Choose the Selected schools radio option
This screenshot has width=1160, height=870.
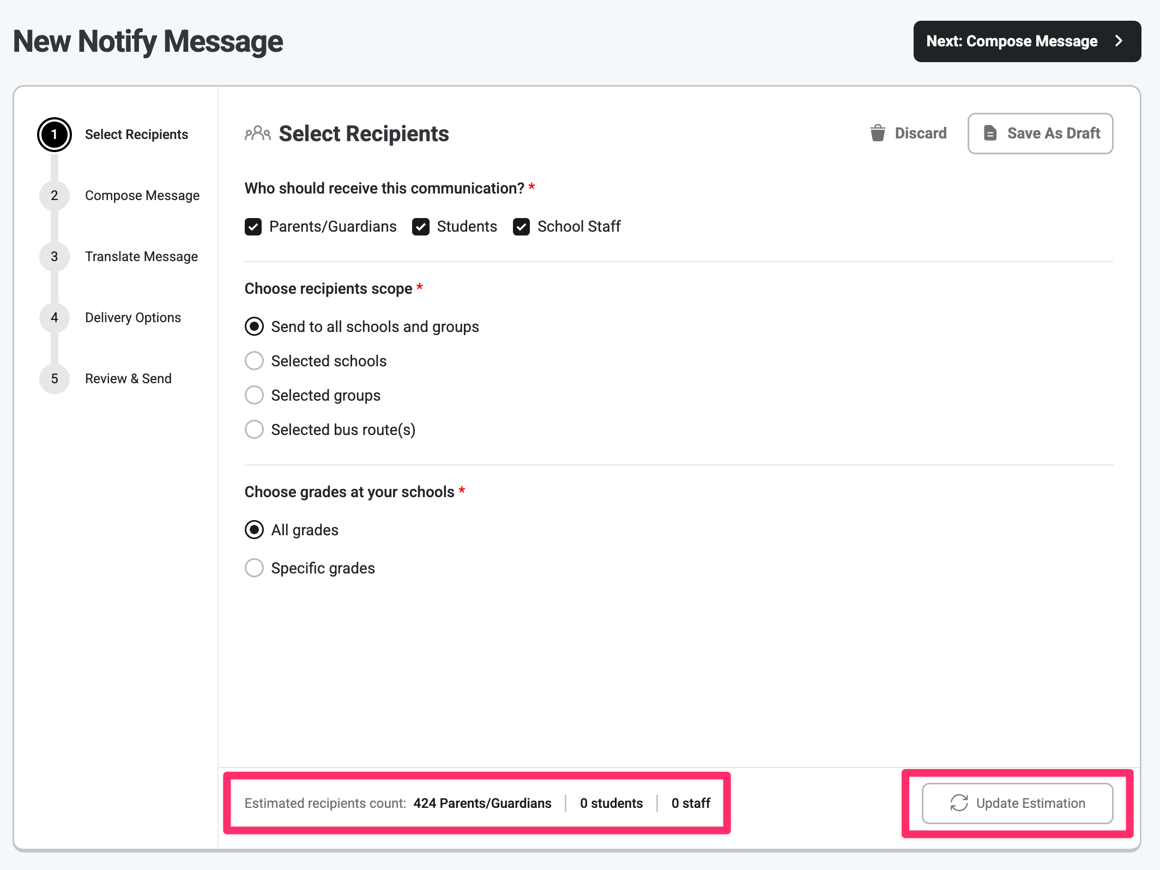tap(254, 361)
